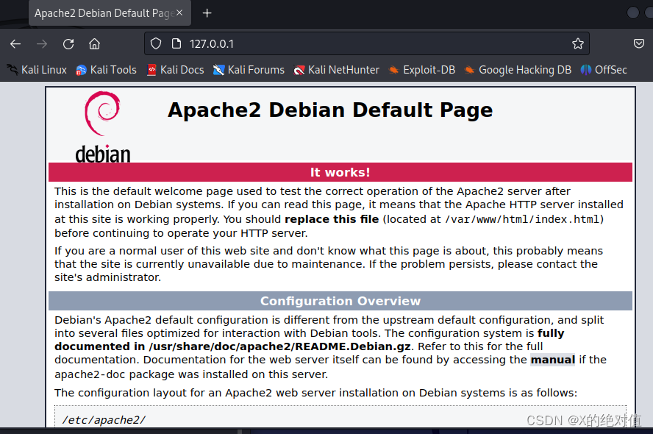This screenshot has height=434, width=653.
Task: Bookmark this page with the star
Action: pos(577,43)
